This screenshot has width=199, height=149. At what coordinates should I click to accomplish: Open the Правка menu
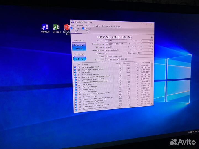click(80, 25)
